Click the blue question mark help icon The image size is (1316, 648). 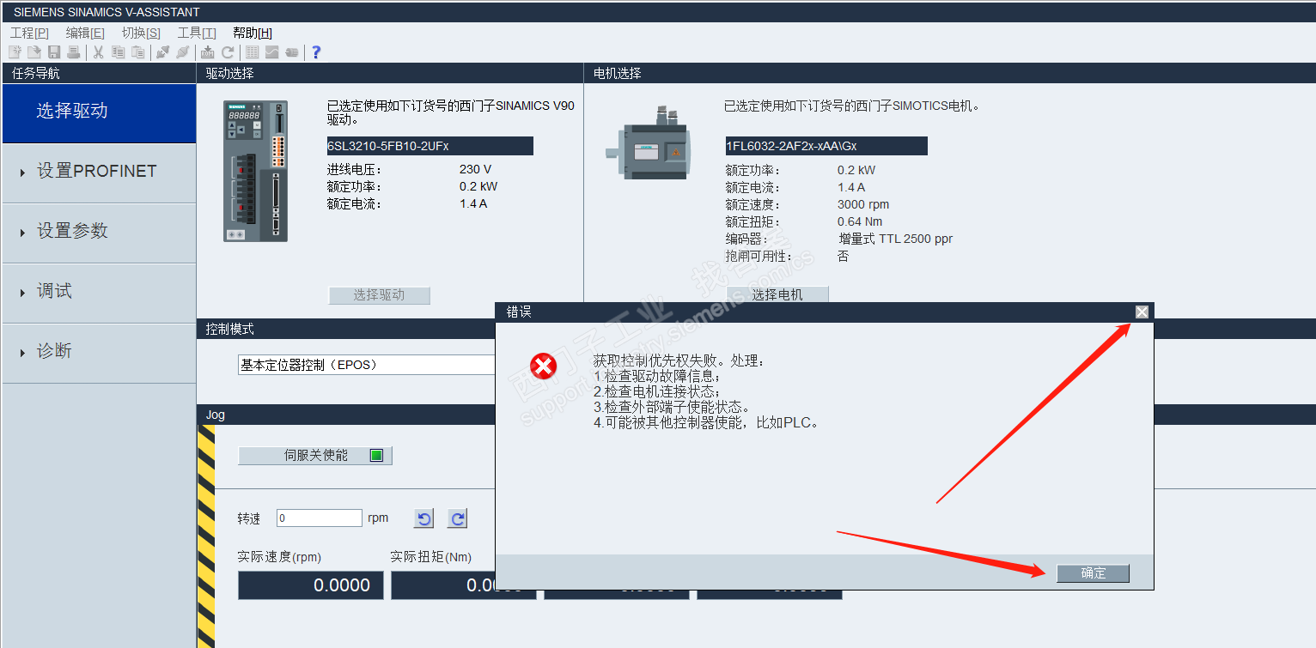coord(316,52)
